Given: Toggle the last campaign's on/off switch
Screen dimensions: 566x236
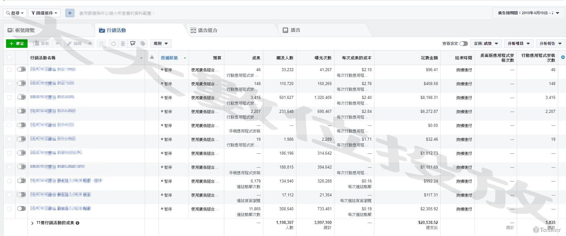Looking at the screenshot, I should (x=21, y=208).
